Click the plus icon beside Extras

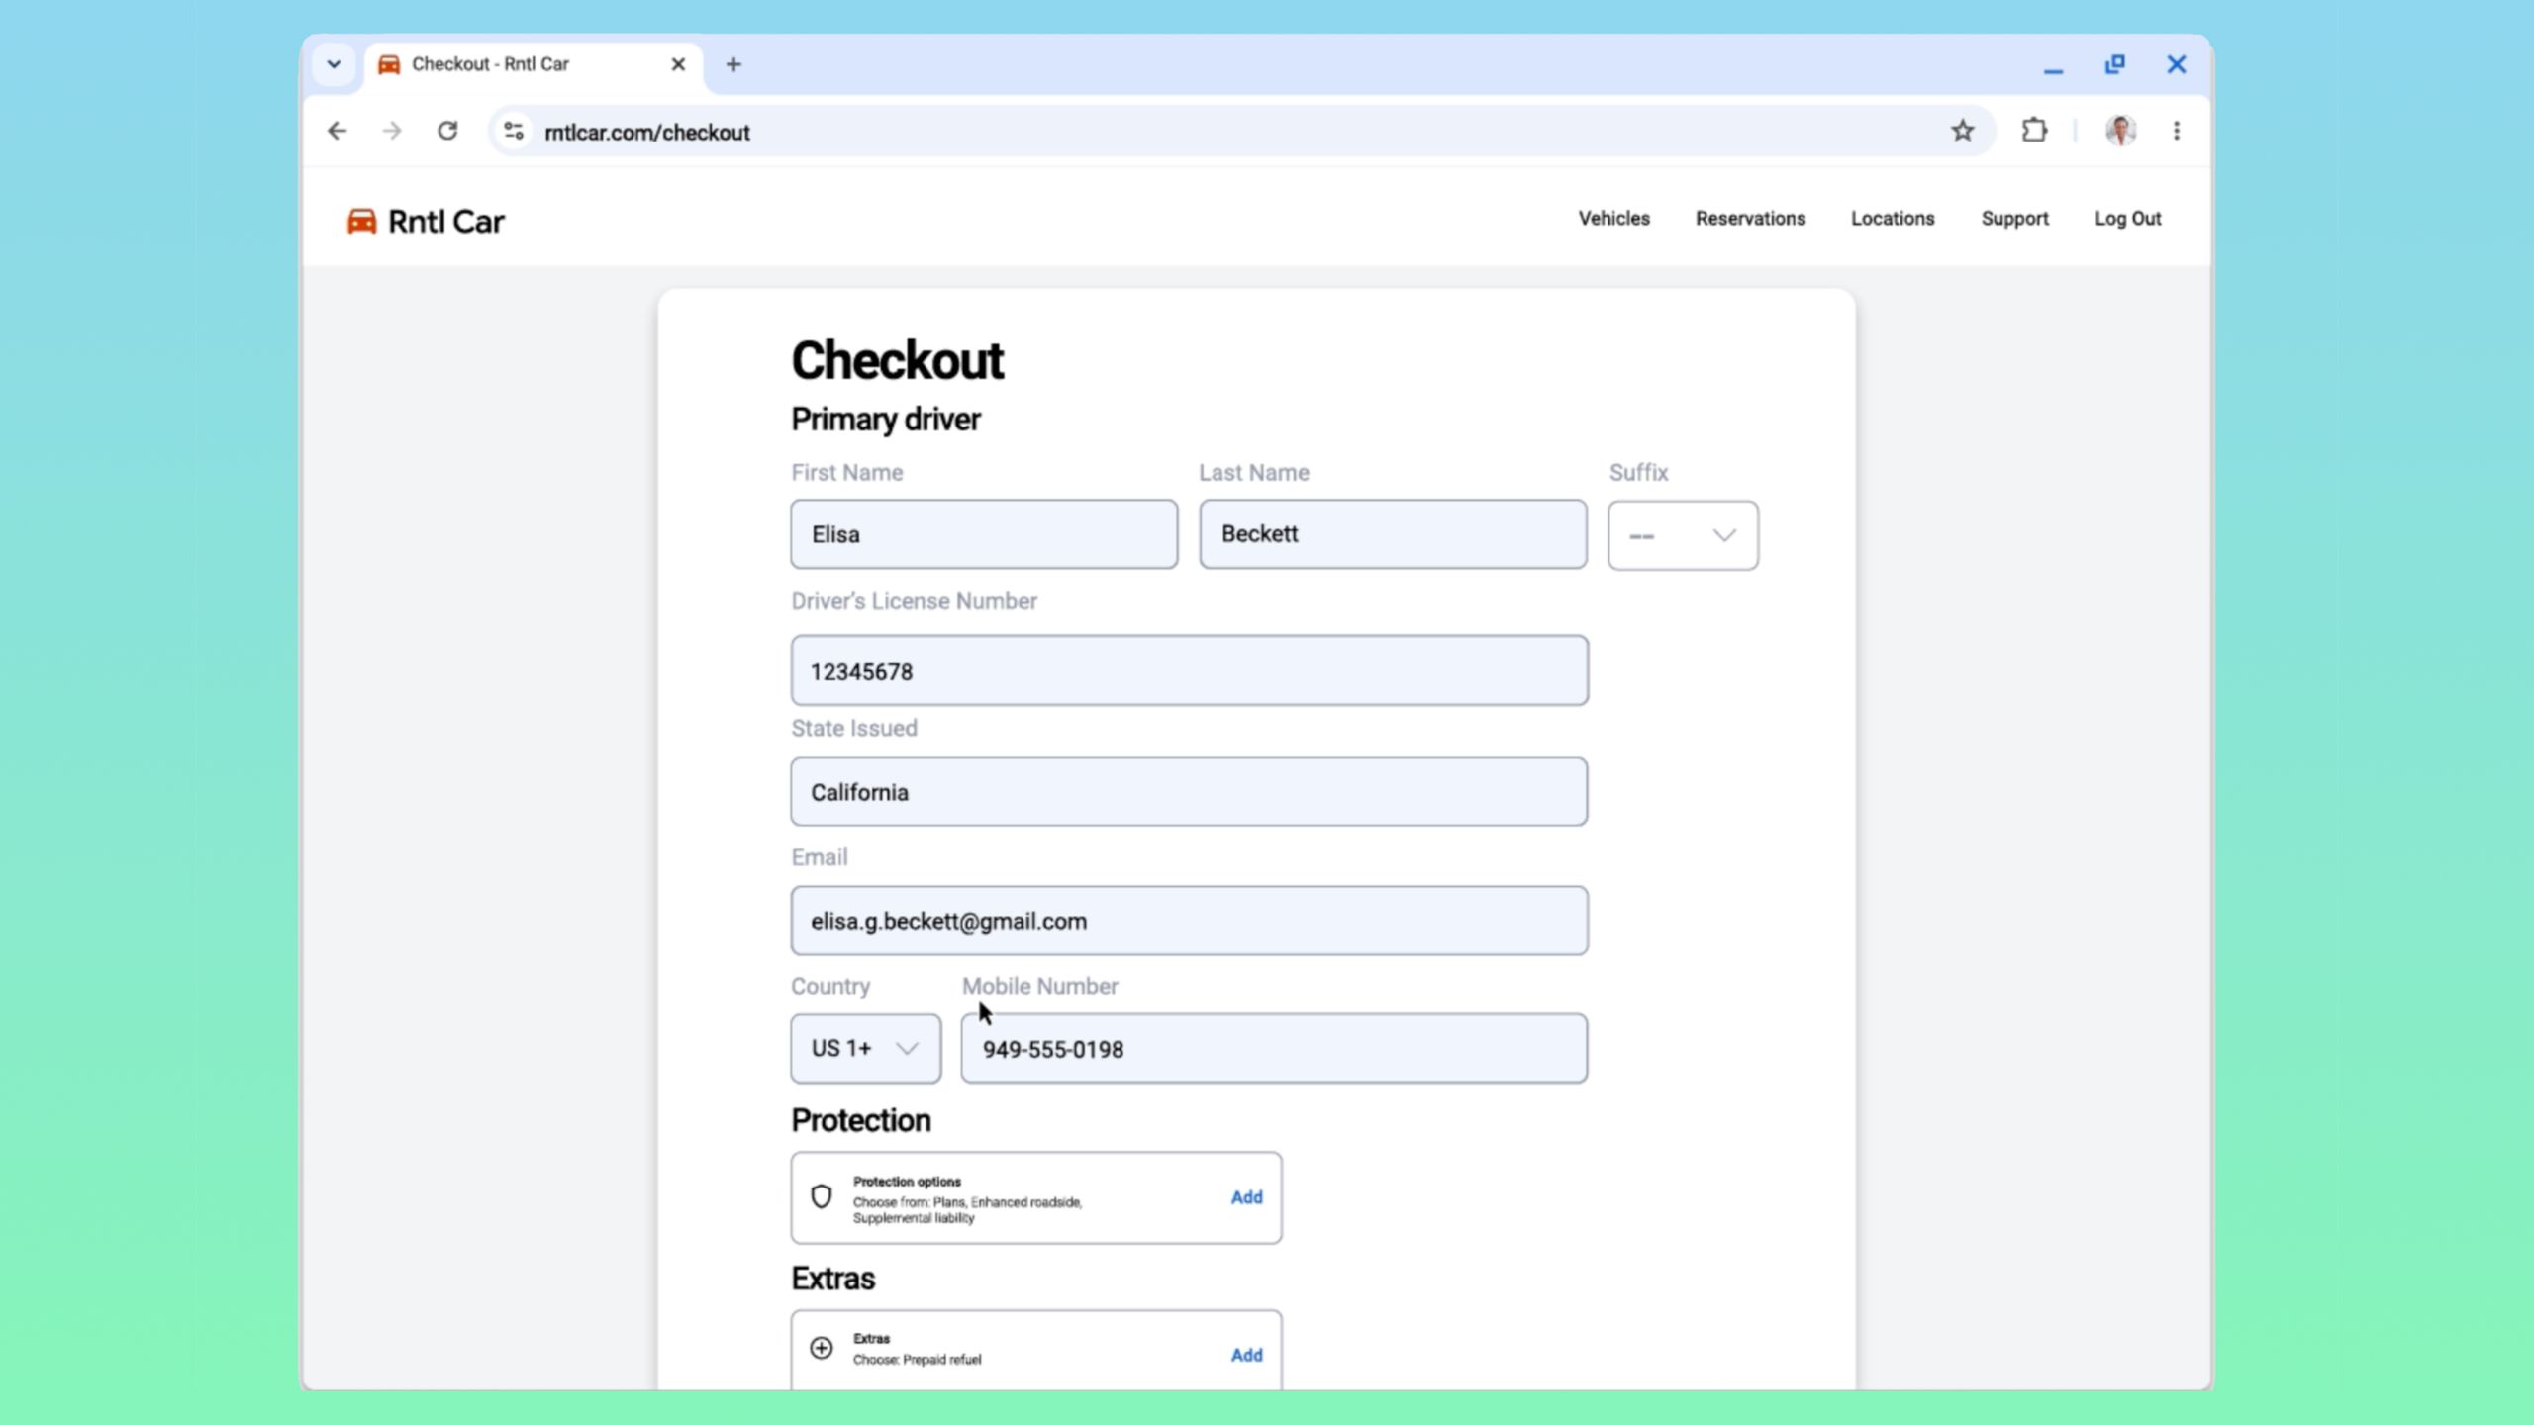pyautogui.click(x=822, y=1347)
